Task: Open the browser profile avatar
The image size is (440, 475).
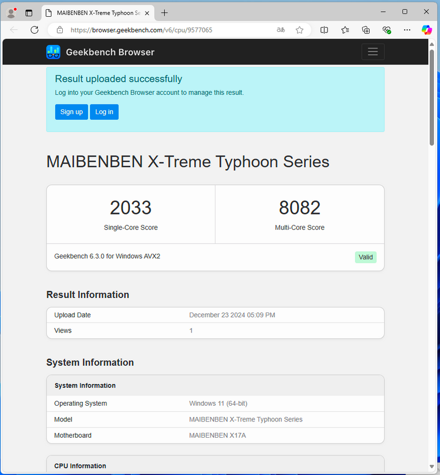Action: click(x=11, y=13)
